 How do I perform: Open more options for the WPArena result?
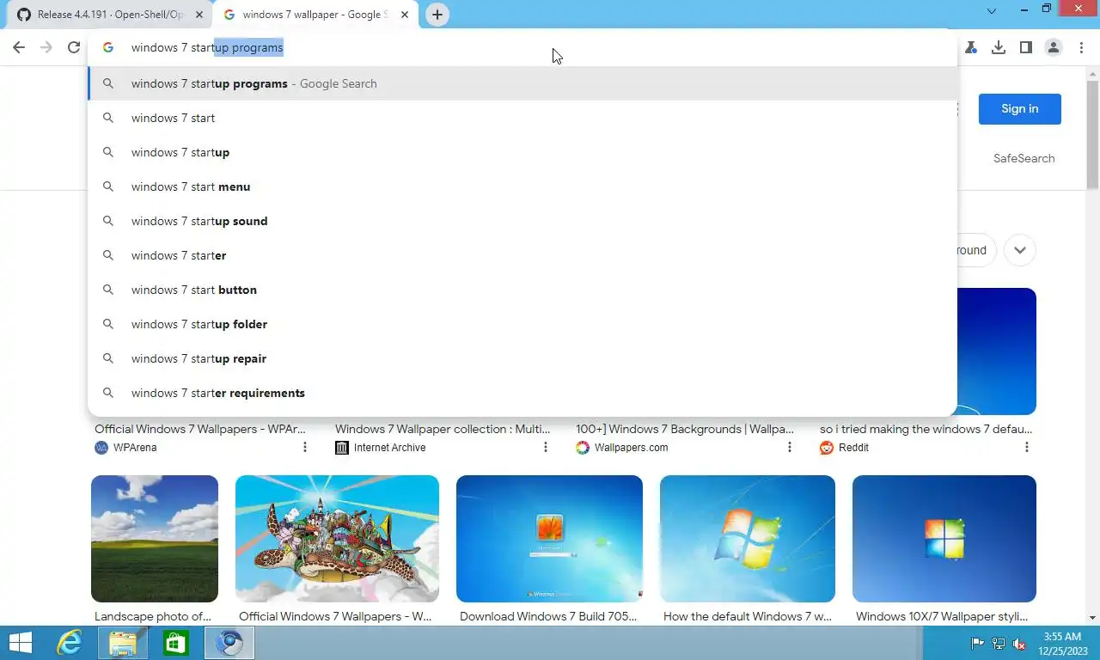point(305,447)
